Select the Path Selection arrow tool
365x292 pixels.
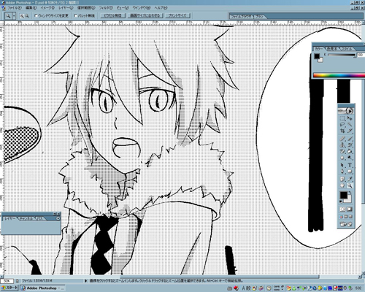[x=342, y=165]
